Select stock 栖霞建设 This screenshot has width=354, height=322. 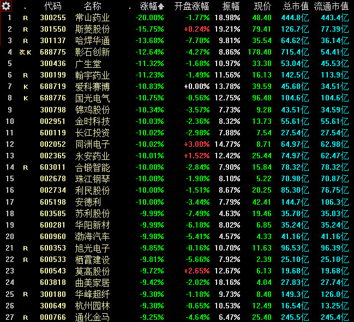[92, 260]
